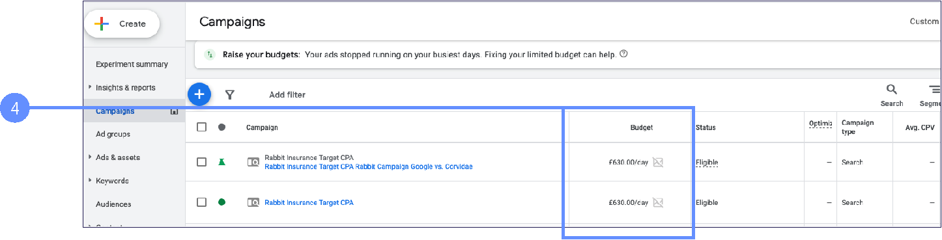The image size is (942, 240).
Task: Click the Create button
Action: point(122,24)
